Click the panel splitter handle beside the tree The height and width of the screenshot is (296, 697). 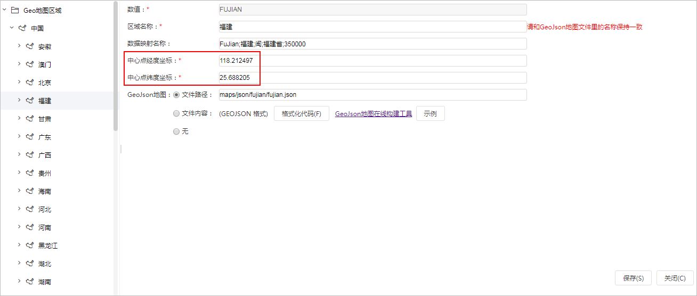[x=120, y=149]
